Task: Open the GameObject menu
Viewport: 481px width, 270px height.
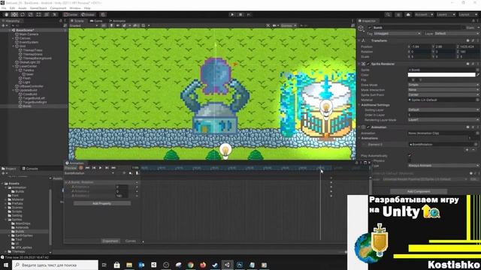Action: point(38,8)
